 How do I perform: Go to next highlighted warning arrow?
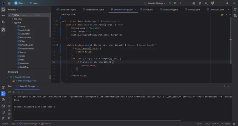tap(230, 15)
